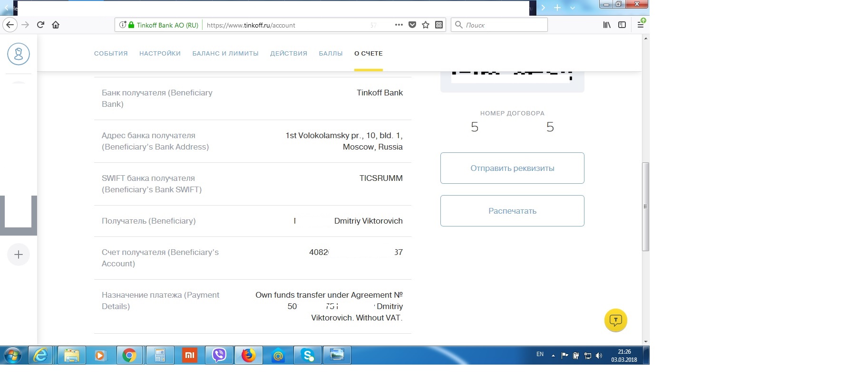Open Google Chrome from the taskbar
Screen dimensions: 856x376
pos(129,355)
